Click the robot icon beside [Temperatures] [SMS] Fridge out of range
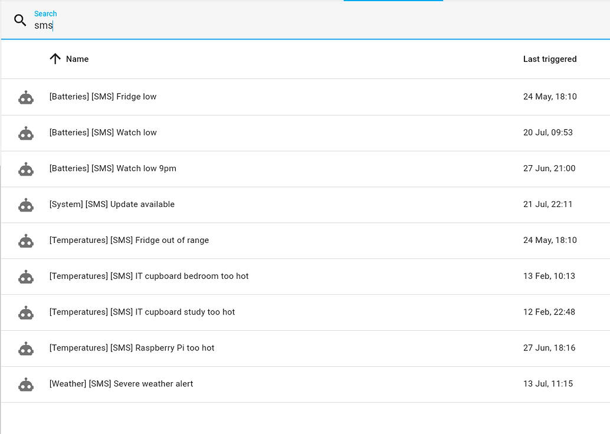610x434 pixels. pos(26,241)
